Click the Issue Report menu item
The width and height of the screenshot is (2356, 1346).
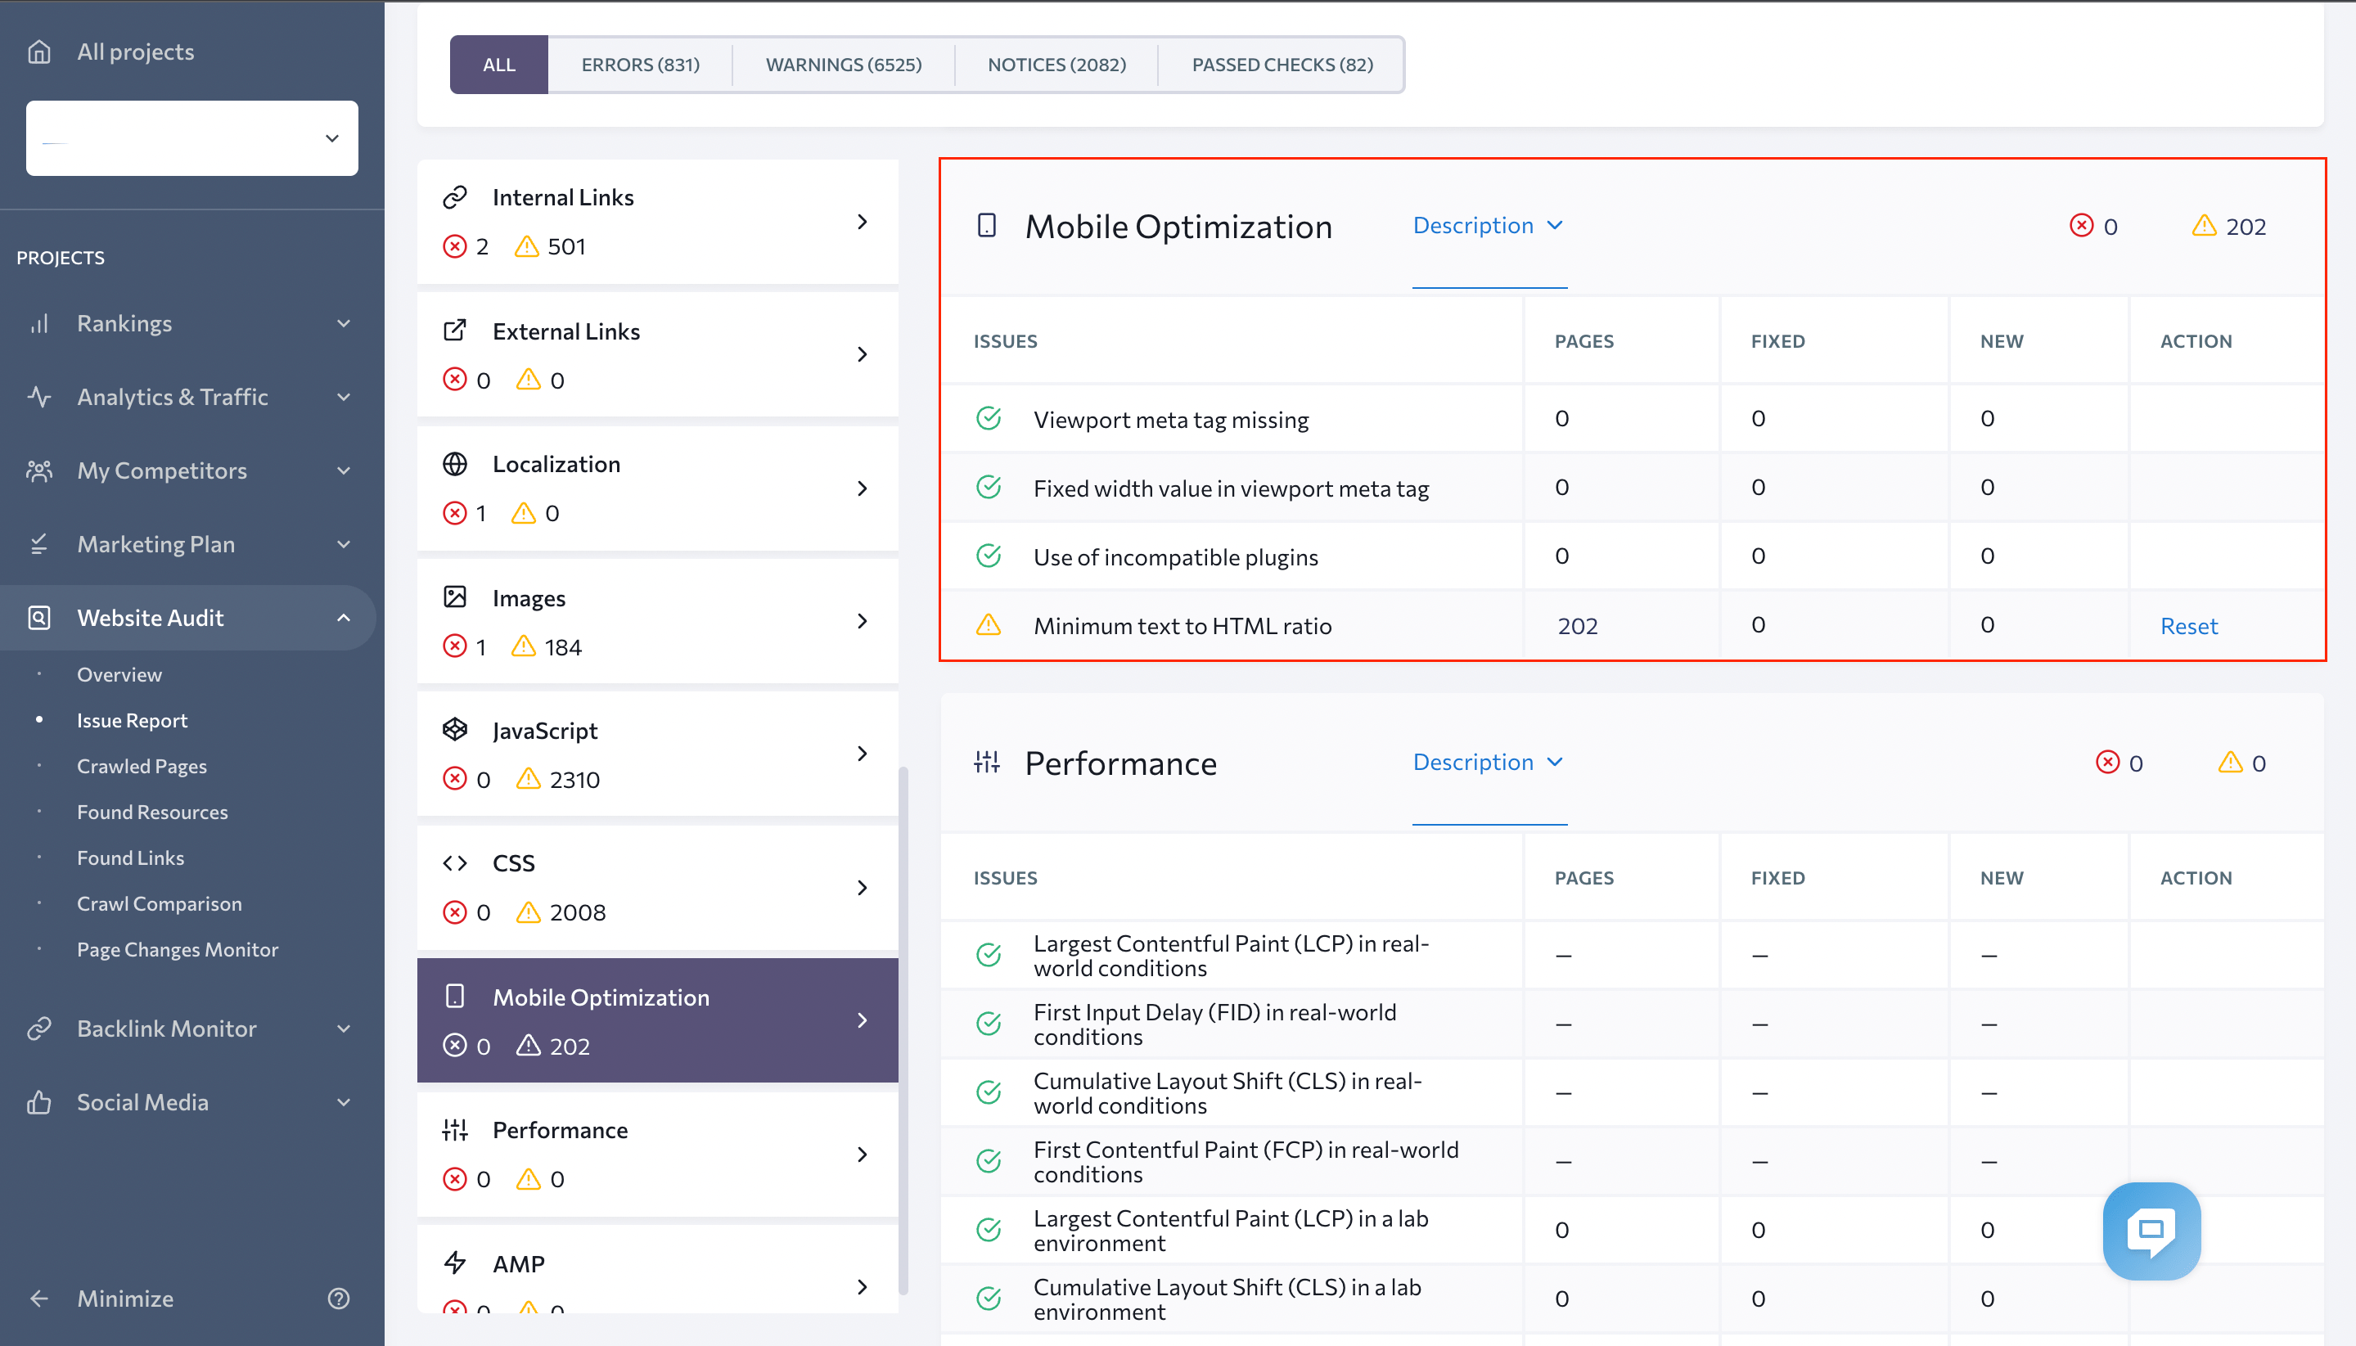[133, 720]
